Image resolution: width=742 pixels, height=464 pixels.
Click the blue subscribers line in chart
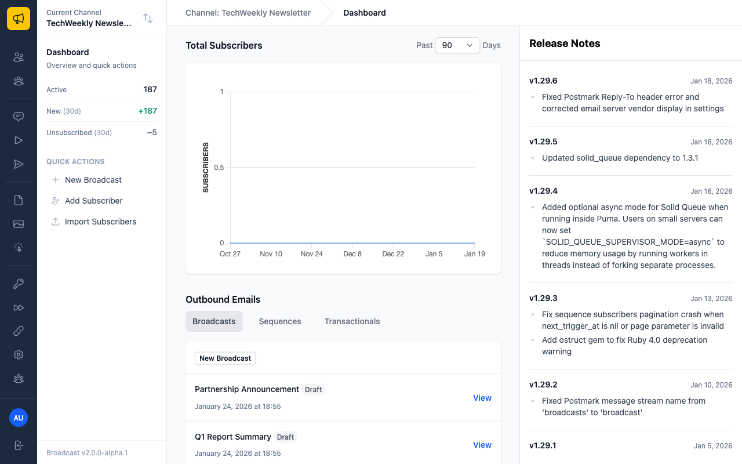pos(352,243)
